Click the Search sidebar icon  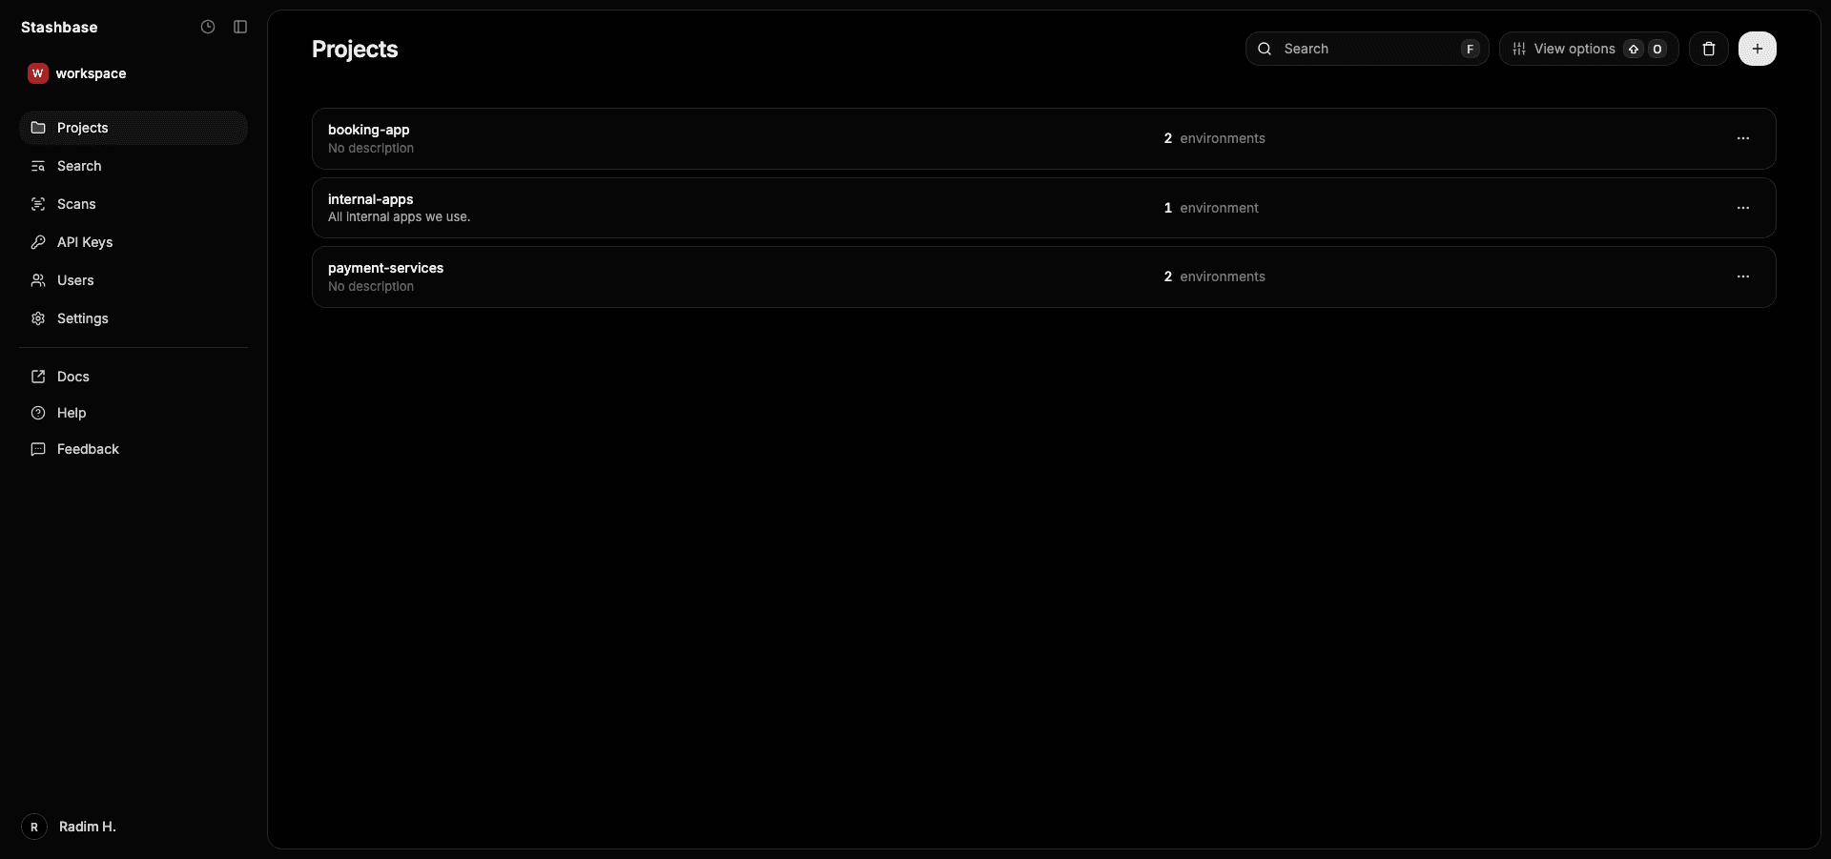pos(38,166)
